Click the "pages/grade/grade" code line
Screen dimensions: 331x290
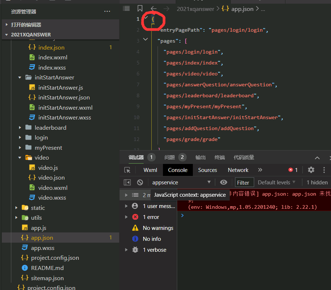pos(192,139)
